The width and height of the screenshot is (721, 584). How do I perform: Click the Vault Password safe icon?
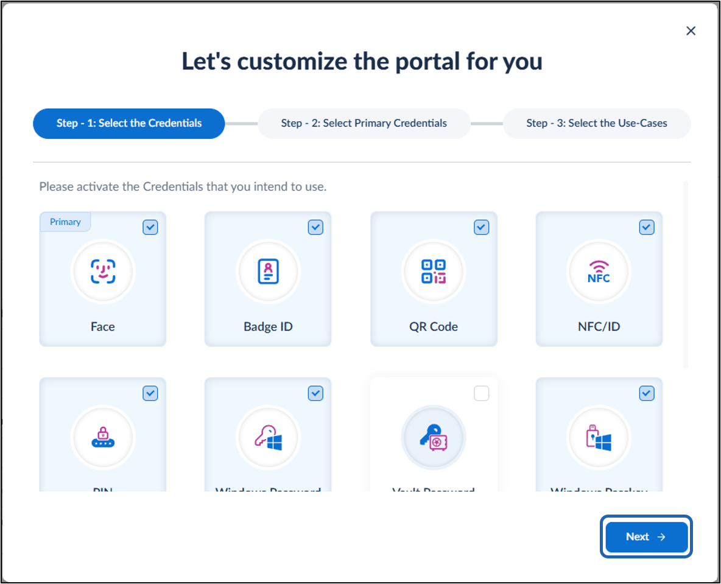(x=434, y=437)
